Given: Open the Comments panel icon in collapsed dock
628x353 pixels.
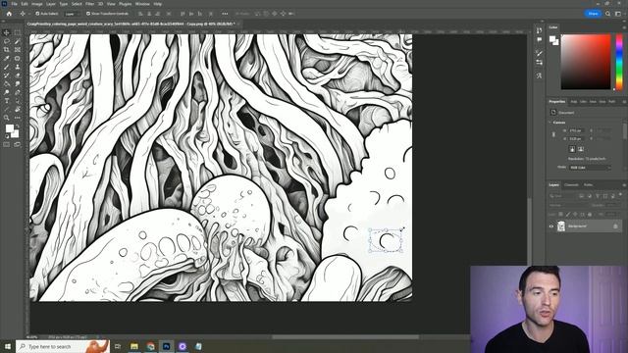Looking at the screenshot, I should click(x=539, y=39).
